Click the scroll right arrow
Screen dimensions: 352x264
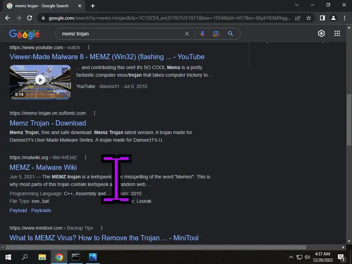pyautogui.click(x=343, y=247)
